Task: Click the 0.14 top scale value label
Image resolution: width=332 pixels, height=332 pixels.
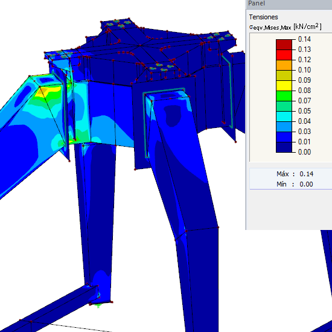Action: point(304,39)
